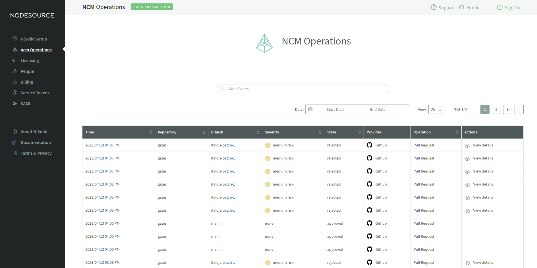Open About N|Solid menu item
Image resolution: width=537 pixels, height=268 pixels.
34,132
